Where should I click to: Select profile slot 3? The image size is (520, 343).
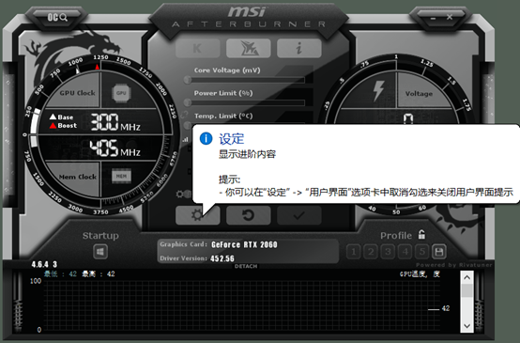tap(388, 252)
